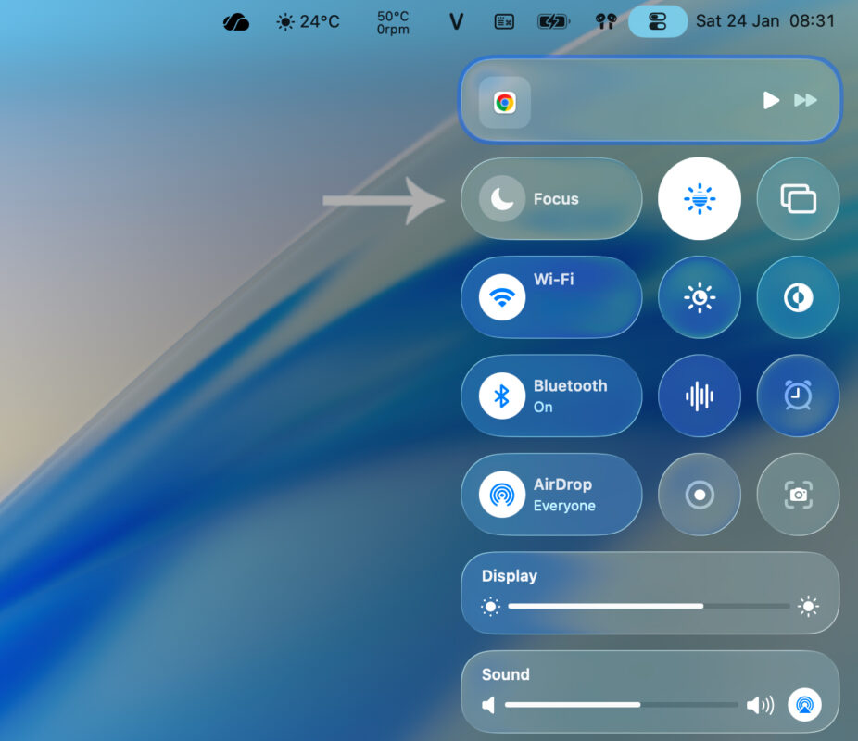Toggle dark mode appearance
858x741 pixels.
(x=798, y=297)
